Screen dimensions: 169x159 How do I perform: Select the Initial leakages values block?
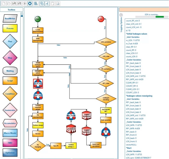[38, 65]
